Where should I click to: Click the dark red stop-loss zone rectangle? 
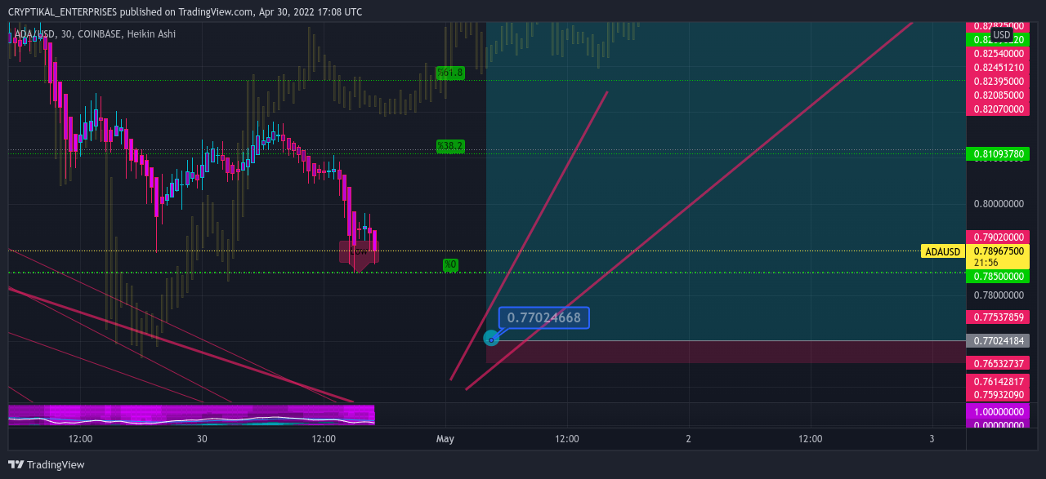pyautogui.click(x=726, y=352)
